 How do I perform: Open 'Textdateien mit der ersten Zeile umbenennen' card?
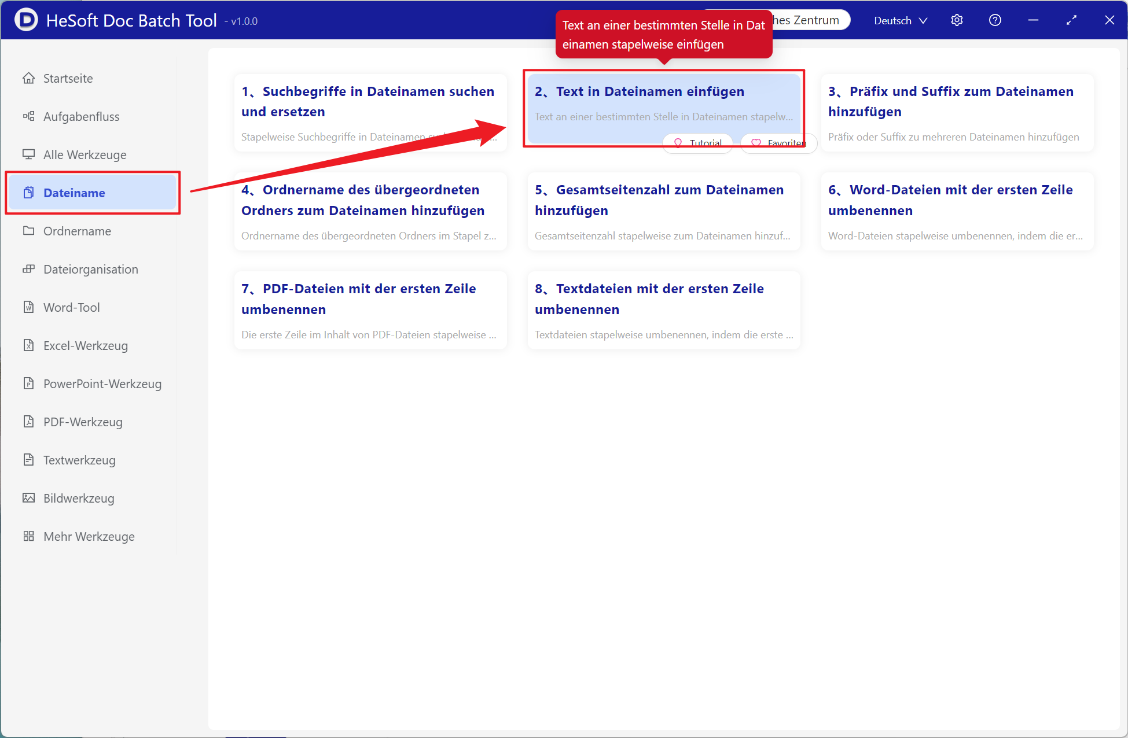[664, 310]
